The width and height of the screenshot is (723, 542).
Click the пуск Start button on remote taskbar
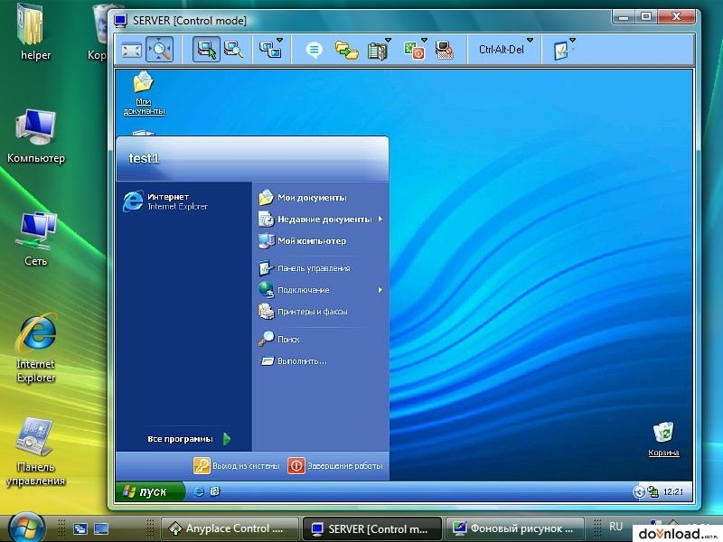click(x=150, y=491)
